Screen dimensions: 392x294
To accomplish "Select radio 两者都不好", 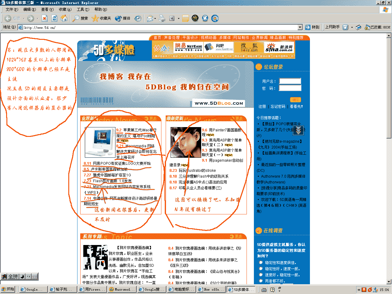I will [x=261, y=281].
